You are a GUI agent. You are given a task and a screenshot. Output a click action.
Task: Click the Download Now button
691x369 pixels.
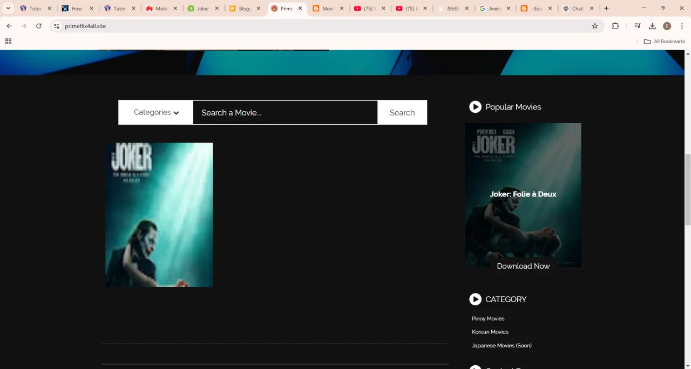(x=523, y=266)
